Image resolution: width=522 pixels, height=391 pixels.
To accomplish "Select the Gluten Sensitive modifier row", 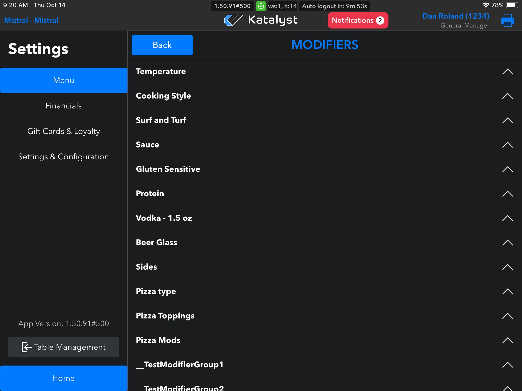I will tap(168, 169).
